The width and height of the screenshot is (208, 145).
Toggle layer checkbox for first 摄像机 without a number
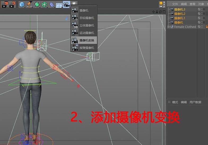click(x=199, y=22)
